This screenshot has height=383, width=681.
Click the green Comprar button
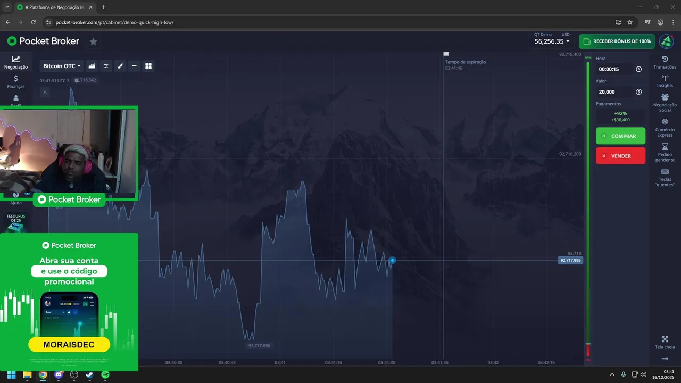(x=620, y=136)
